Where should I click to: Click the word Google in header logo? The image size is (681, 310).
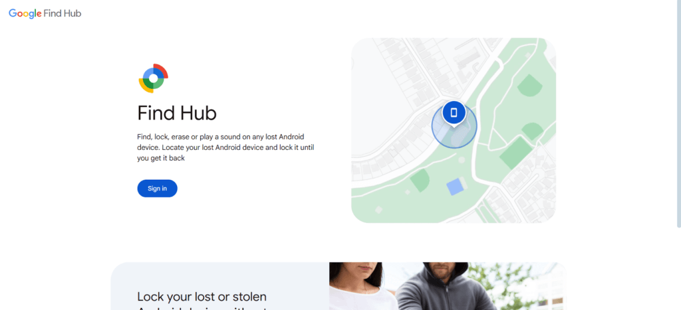pos(25,13)
